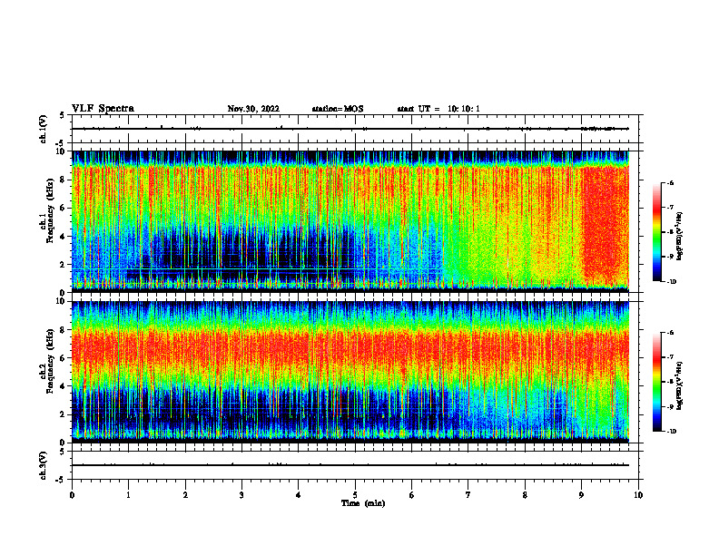This screenshot has width=719, height=555.
Task: Click the "station=MOS" header text
Action: pyautogui.click(x=338, y=109)
